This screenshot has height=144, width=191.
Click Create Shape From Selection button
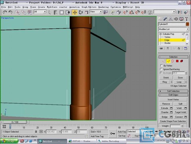173,121
